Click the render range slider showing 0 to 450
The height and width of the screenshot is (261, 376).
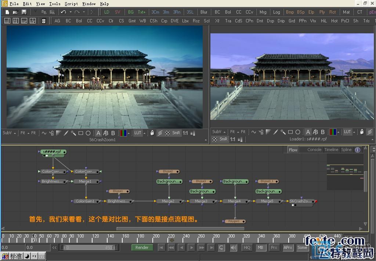(x=89, y=247)
